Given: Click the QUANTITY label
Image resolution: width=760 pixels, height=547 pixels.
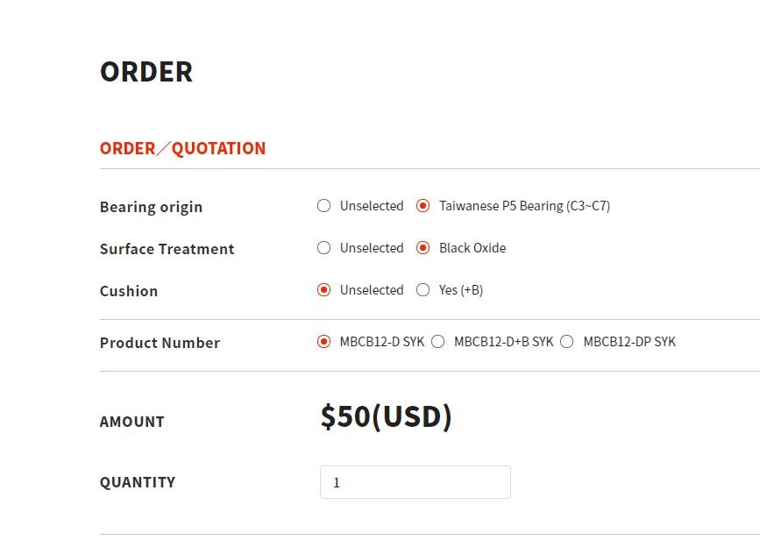Looking at the screenshot, I should pos(138,482).
